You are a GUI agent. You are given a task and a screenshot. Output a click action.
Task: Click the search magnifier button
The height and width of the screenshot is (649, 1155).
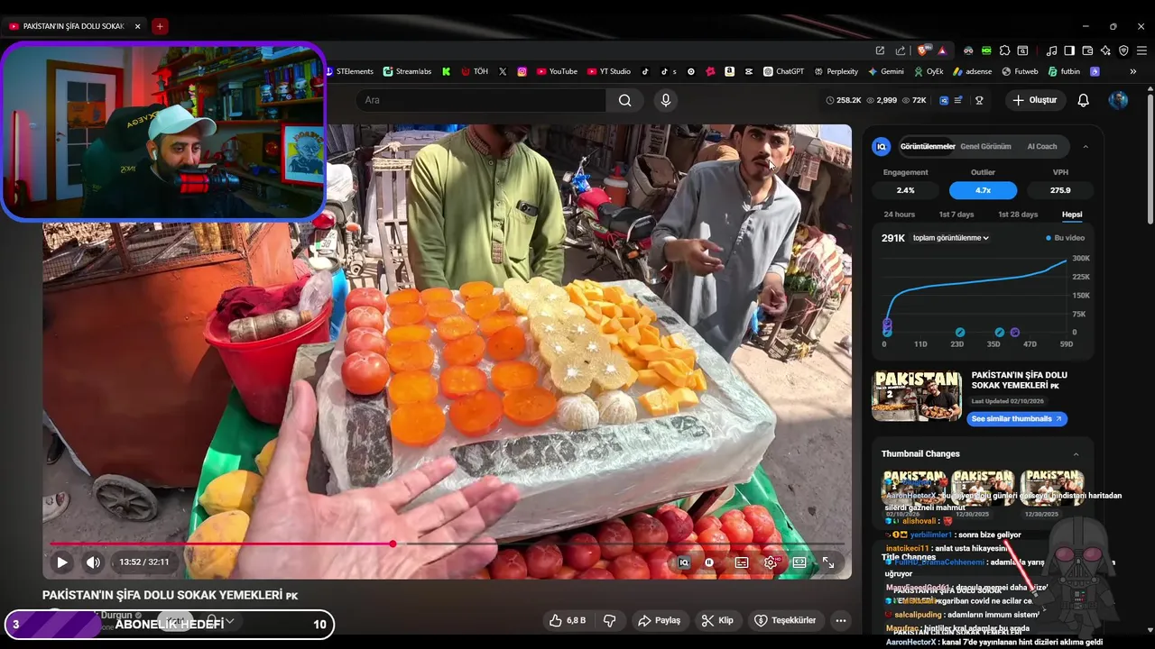pos(624,100)
